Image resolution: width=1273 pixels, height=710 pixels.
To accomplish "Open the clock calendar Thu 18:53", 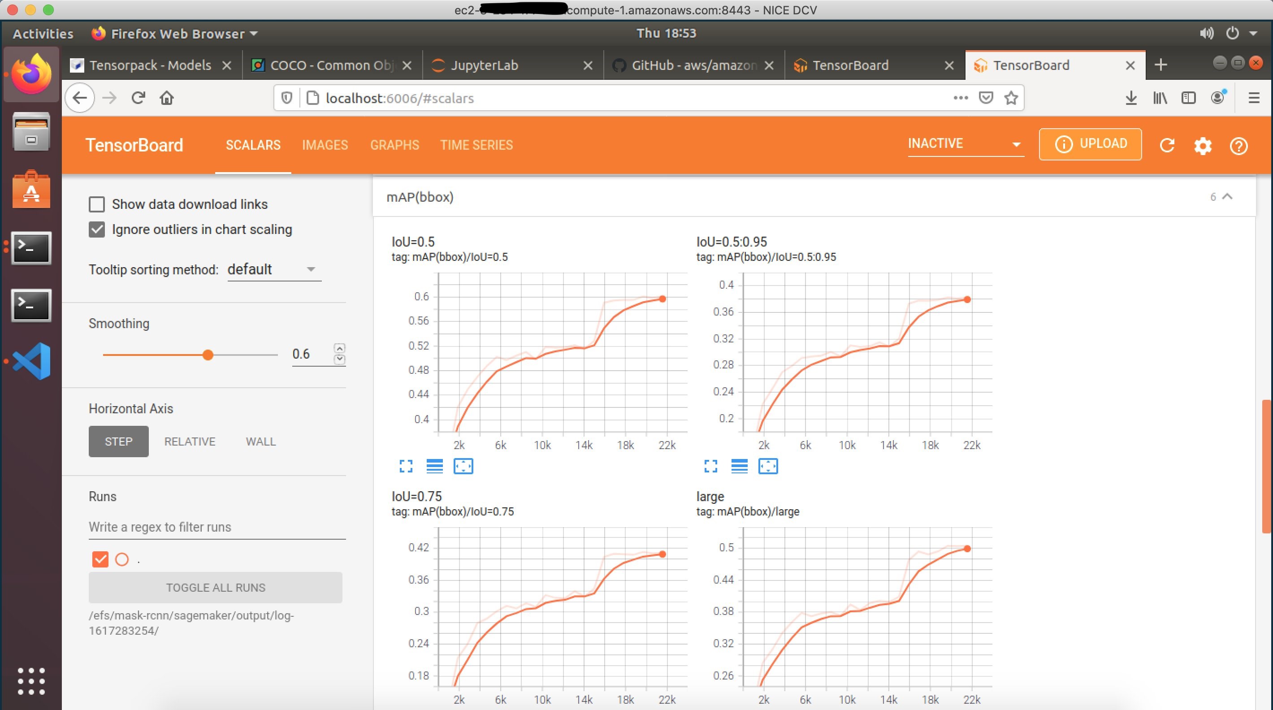I will point(666,33).
